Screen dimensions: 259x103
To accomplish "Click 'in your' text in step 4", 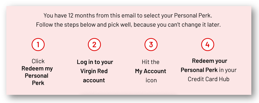I will [x=228, y=70].
